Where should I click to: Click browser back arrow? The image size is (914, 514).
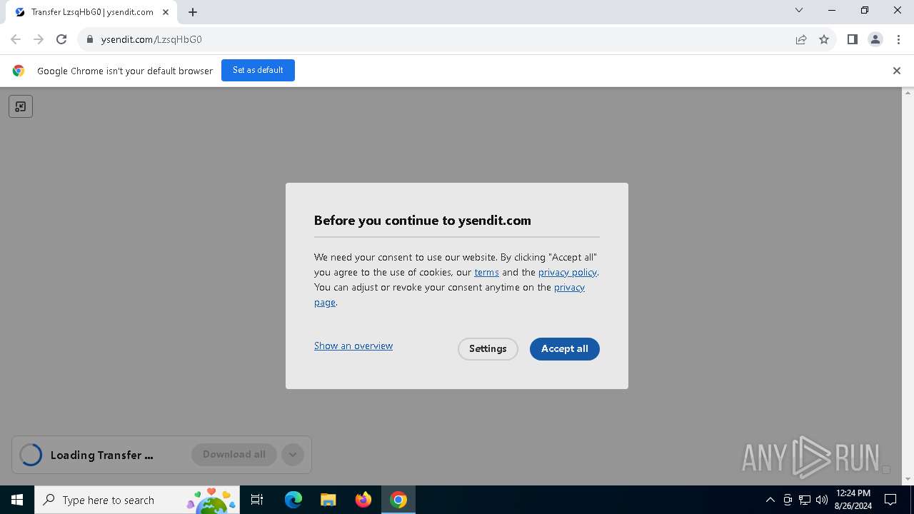16,39
